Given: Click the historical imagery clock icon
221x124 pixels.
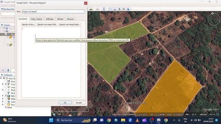Looking at the screenshot, I should pyautogui.click(x=54, y=114).
